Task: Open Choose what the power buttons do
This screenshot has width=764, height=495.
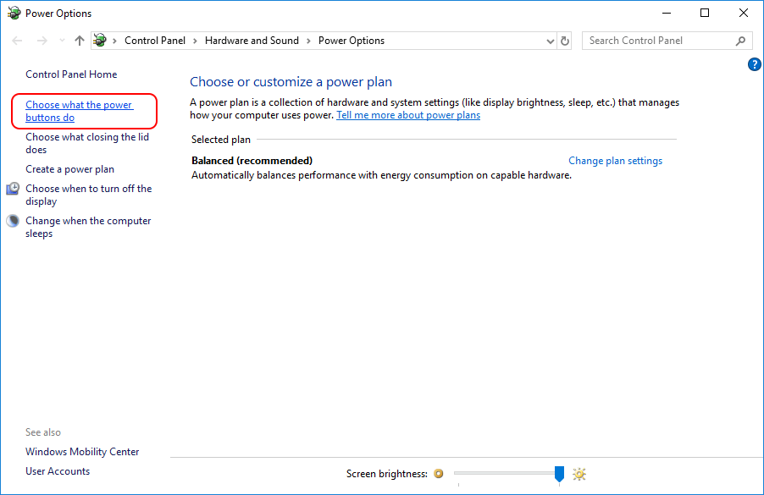Action: (x=79, y=111)
